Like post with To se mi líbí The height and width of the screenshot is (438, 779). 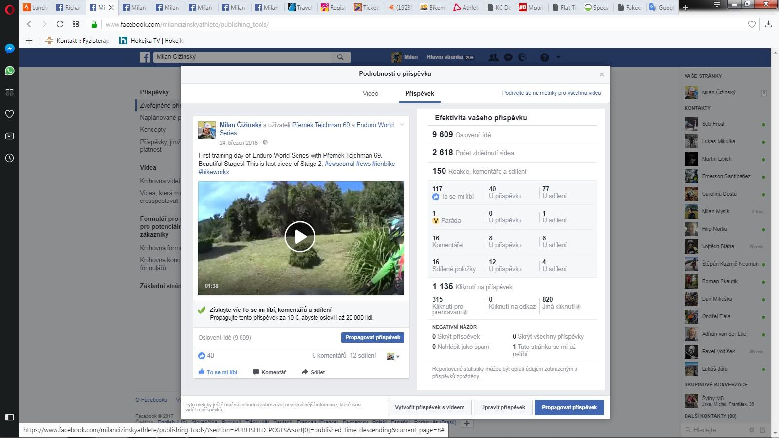tap(218, 372)
